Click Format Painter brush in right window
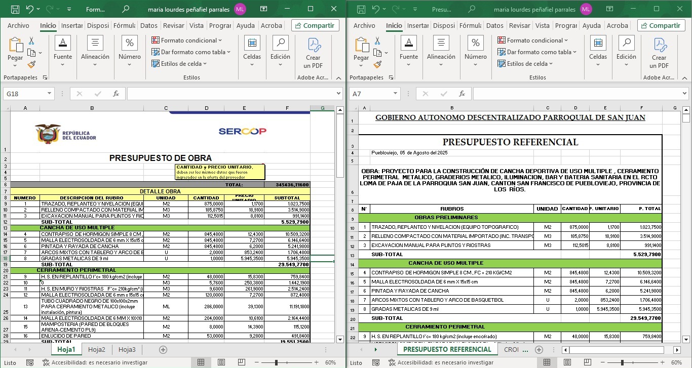 click(x=377, y=64)
